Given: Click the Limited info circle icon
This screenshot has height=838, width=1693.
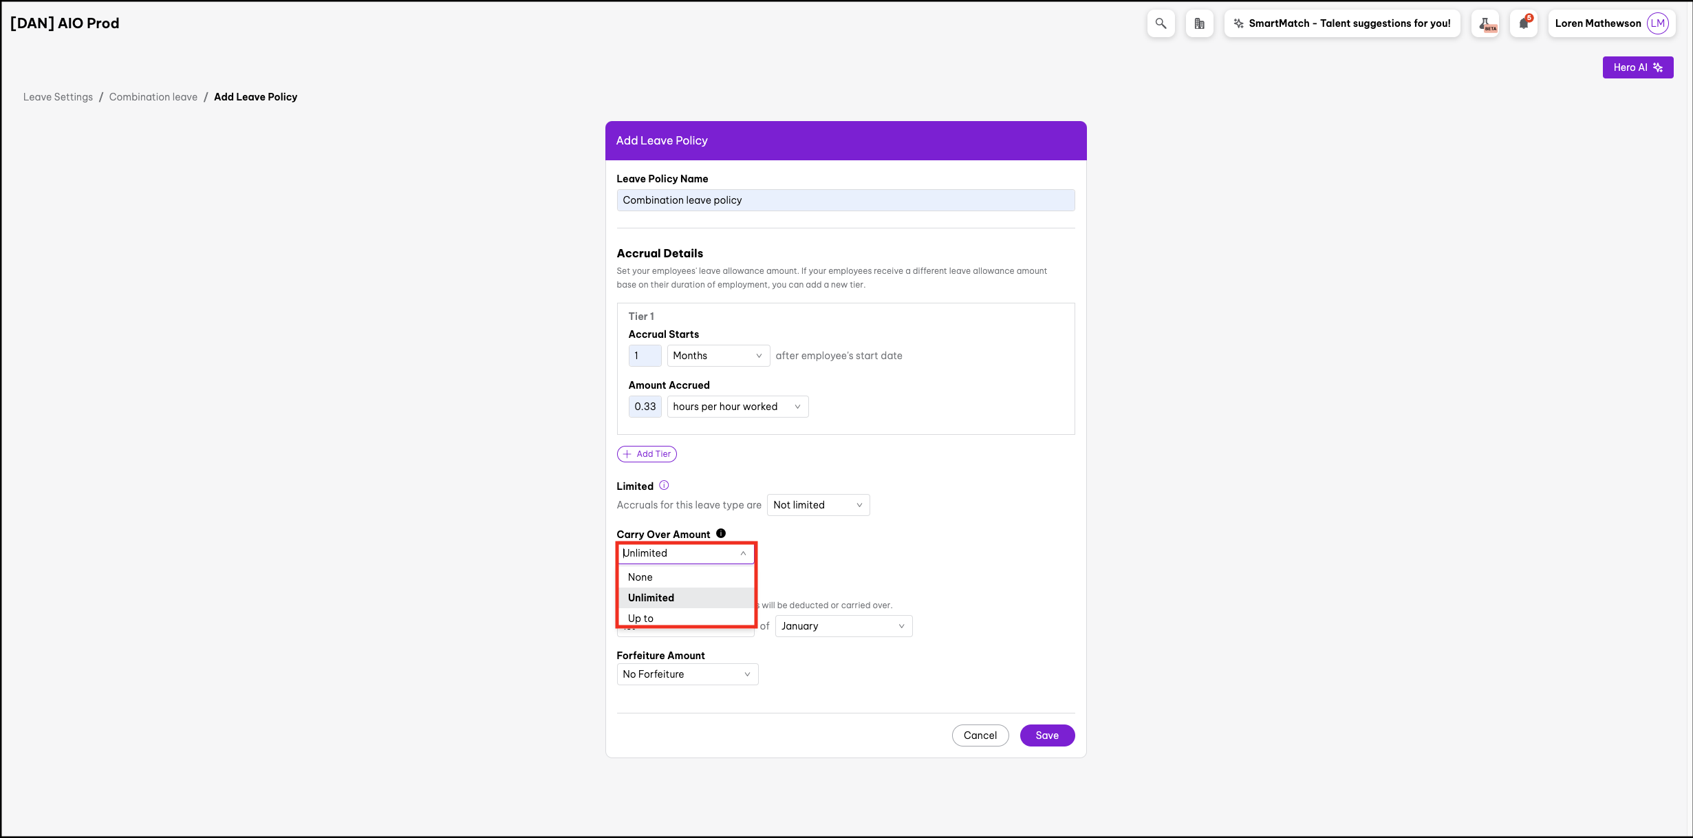Looking at the screenshot, I should pyautogui.click(x=664, y=485).
